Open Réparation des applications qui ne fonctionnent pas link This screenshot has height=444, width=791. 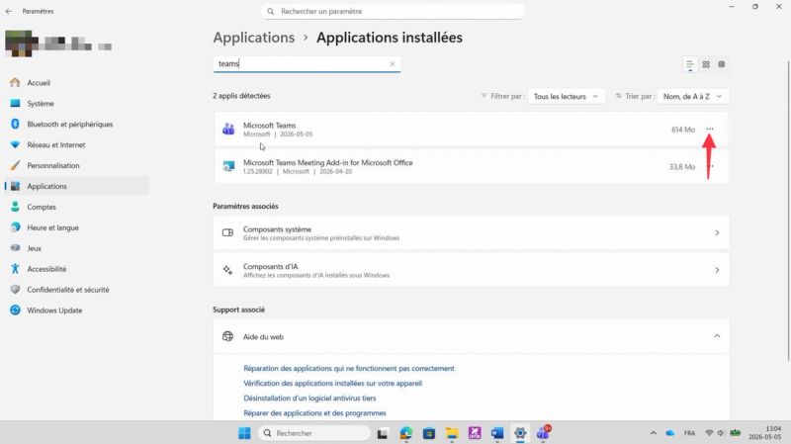pyautogui.click(x=349, y=368)
